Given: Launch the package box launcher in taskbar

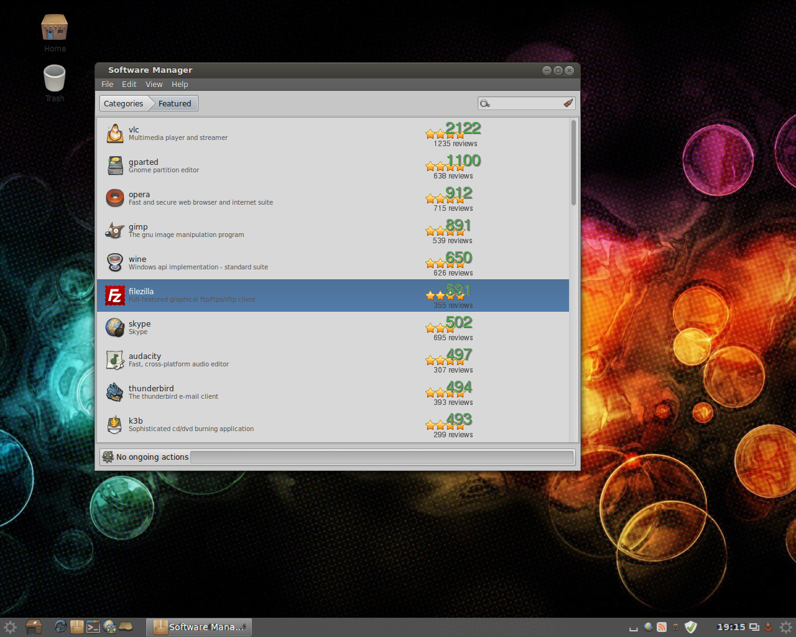Looking at the screenshot, I should (x=76, y=627).
